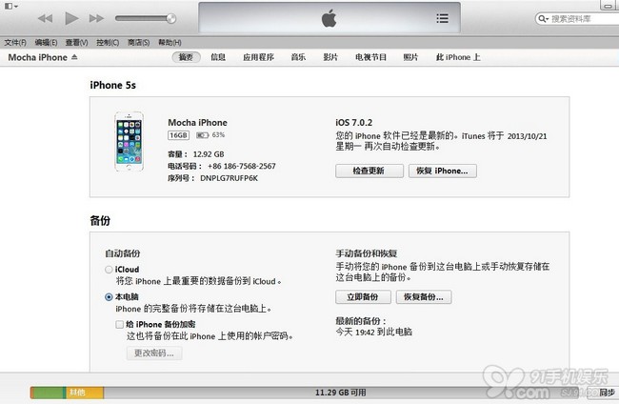Click the 更改密码... button
This screenshot has height=404, width=619.
point(154,353)
